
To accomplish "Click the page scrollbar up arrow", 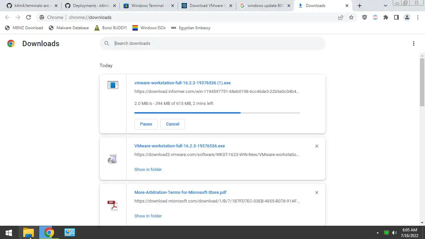I will pyautogui.click(x=422, y=55).
